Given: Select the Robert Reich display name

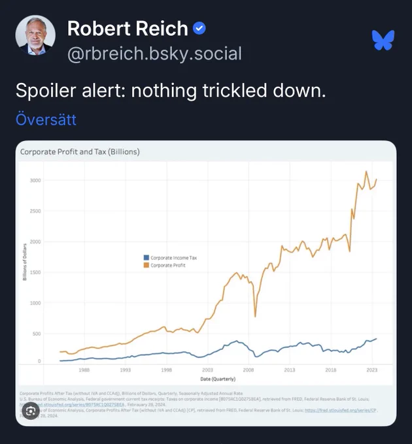Looking at the screenshot, I should pyautogui.click(x=128, y=29).
